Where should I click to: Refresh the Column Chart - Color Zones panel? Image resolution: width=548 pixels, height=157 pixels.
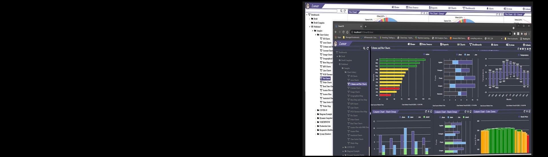[x=524, y=112]
